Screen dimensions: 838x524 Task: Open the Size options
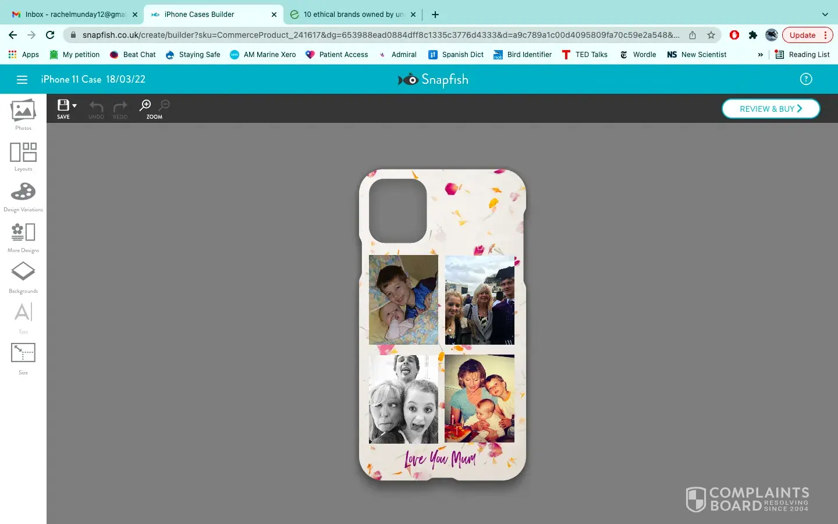click(x=23, y=359)
